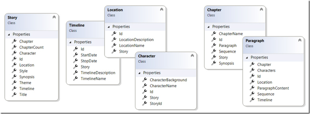Viewport: 310px width, 114px height.
Task: Click wrench icon beside Id in Story
Action: pyautogui.click(x=14, y=59)
